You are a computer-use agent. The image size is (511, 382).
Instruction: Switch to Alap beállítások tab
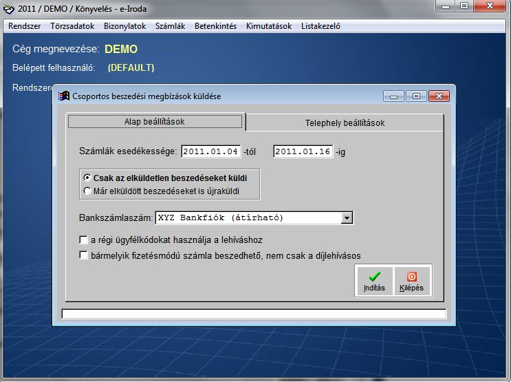pyautogui.click(x=155, y=122)
